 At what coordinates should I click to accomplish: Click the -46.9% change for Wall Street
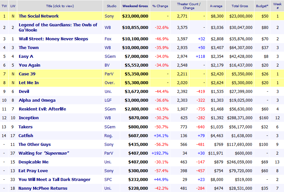click(x=161, y=39)
